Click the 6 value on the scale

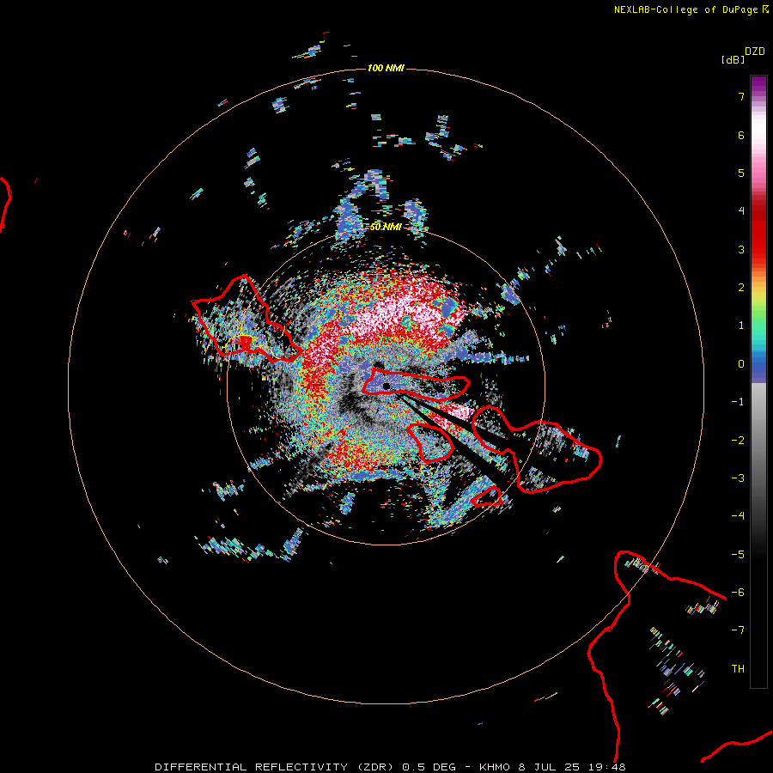[741, 135]
